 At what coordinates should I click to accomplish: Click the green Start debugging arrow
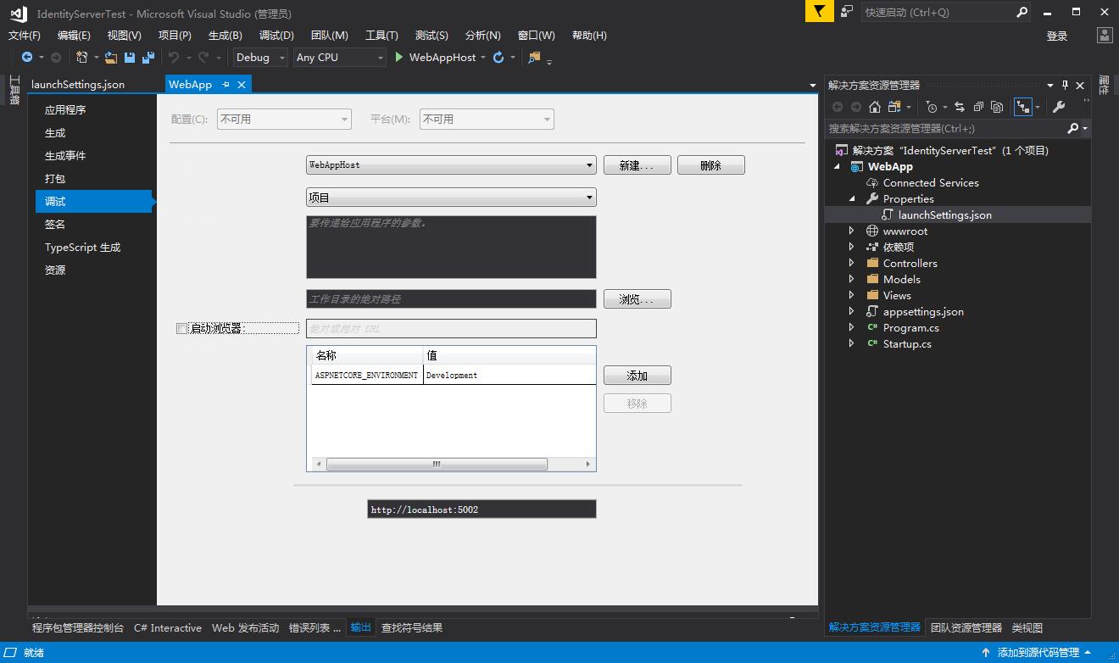click(398, 58)
